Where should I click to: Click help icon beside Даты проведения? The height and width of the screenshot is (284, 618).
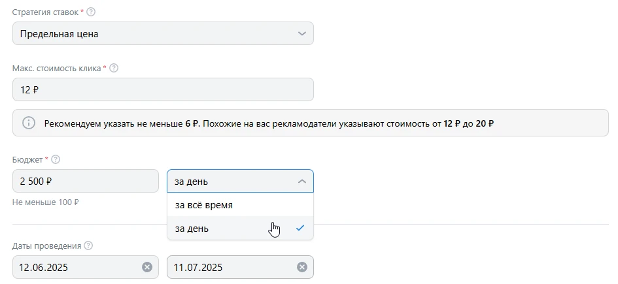point(89,246)
